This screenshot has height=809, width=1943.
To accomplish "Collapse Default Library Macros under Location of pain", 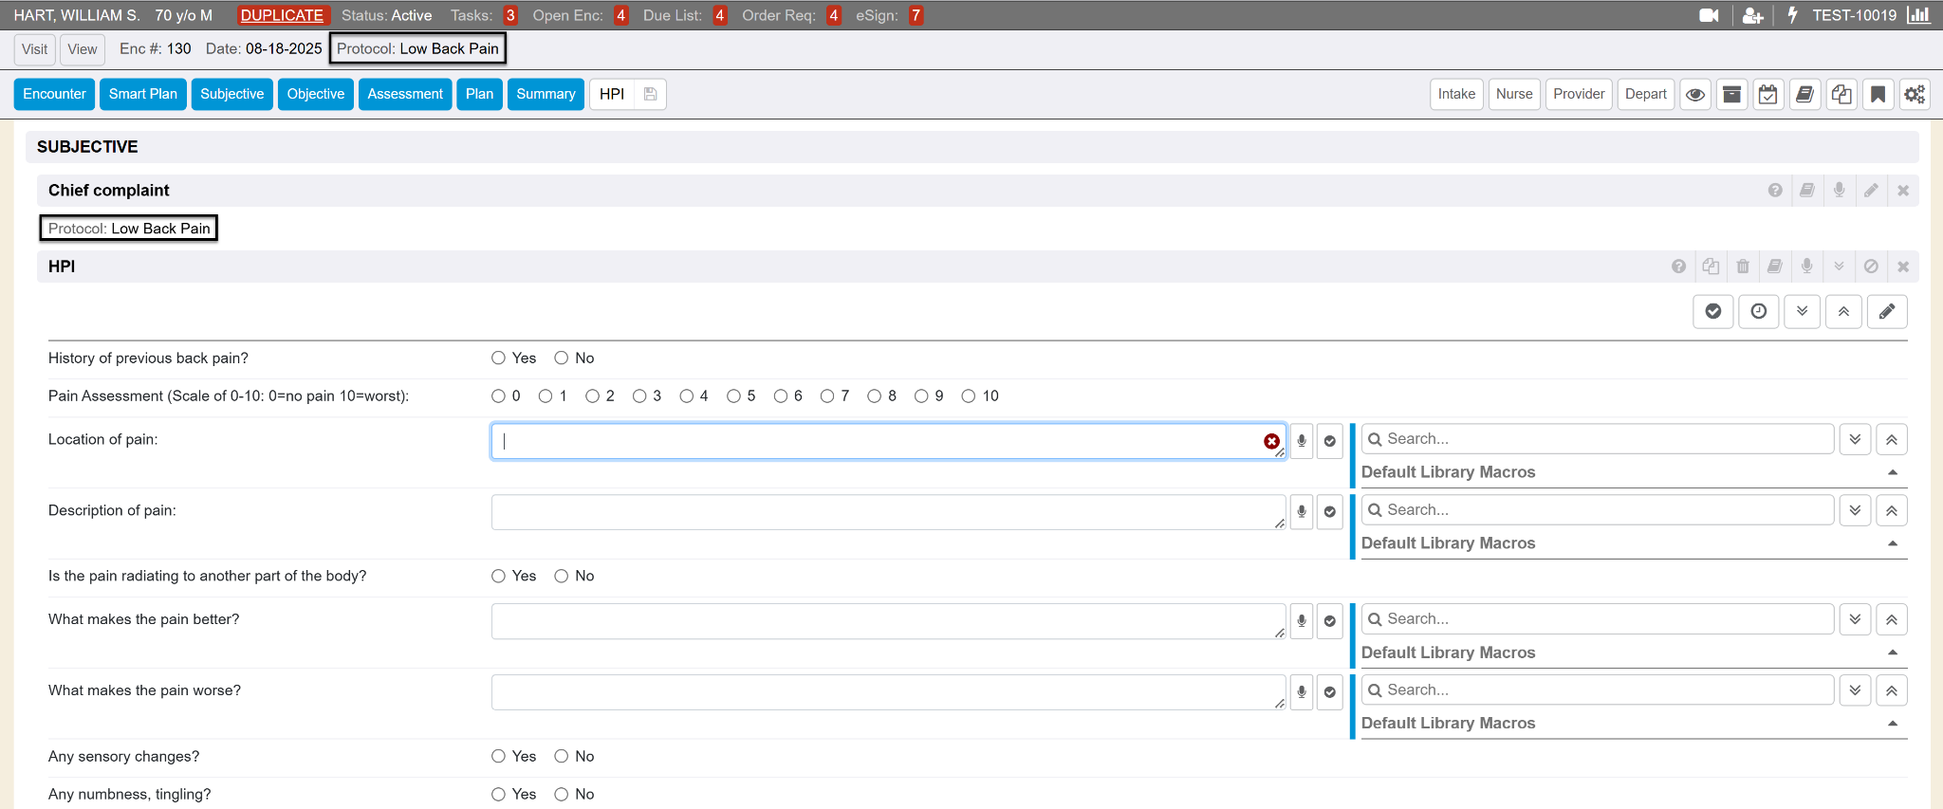I will pyautogui.click(x=1892, y=472).
